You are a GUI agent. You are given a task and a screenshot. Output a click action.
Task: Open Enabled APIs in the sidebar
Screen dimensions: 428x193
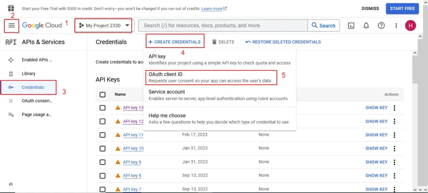point(37,60)
